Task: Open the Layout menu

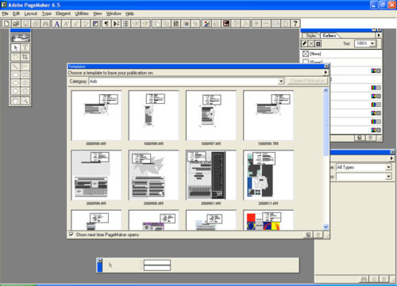Action: (x=31, y=13)
